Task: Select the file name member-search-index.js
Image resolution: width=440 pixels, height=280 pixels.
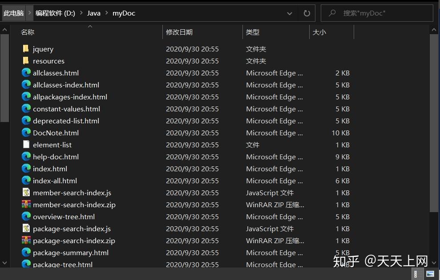Action: (x=72, y=193)
